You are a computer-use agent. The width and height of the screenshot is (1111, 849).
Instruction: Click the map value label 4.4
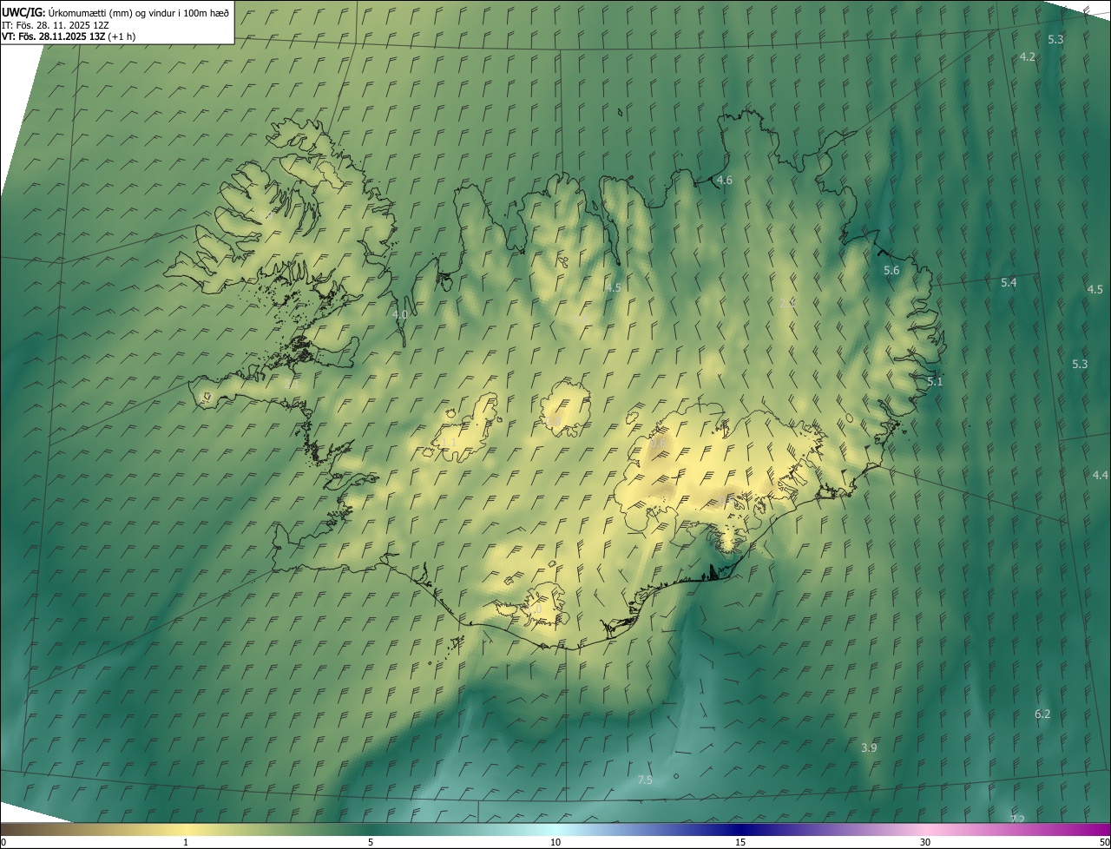pyautogui.click(x=1101, y=475)
